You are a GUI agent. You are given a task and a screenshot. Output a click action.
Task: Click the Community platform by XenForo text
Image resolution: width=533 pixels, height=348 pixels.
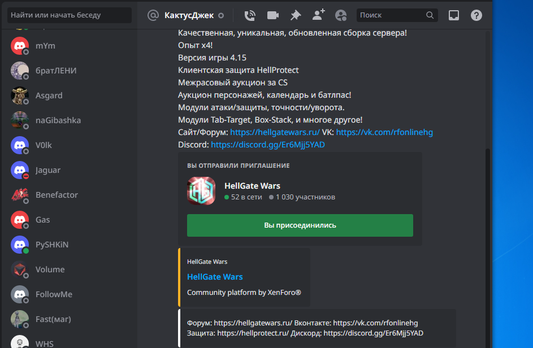pyautogui.click(x=244, y=293)
